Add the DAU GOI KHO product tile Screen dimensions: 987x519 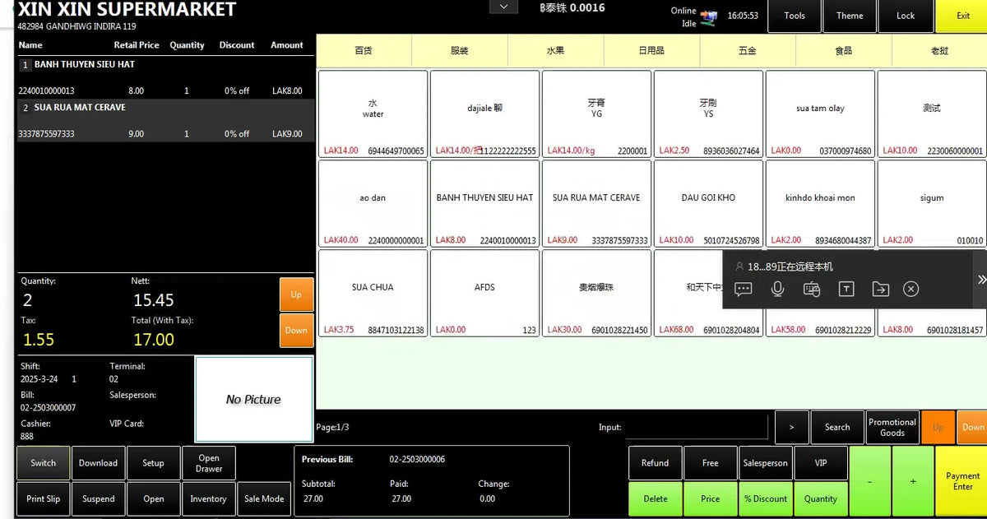708,203
